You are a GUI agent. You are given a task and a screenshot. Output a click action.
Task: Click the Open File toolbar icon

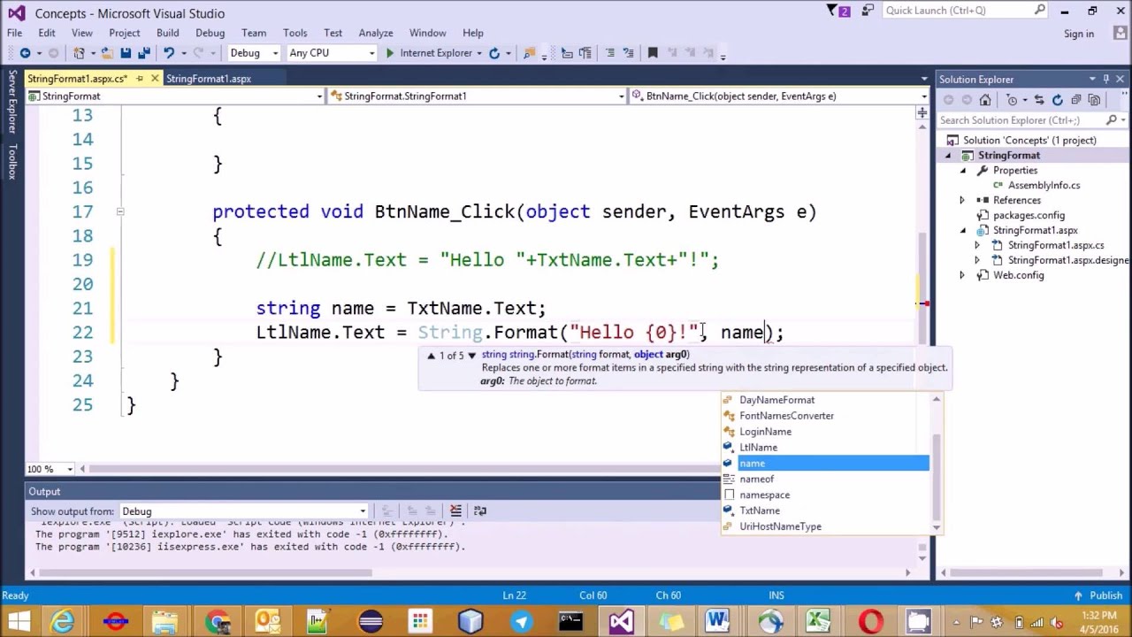[107, 53]
